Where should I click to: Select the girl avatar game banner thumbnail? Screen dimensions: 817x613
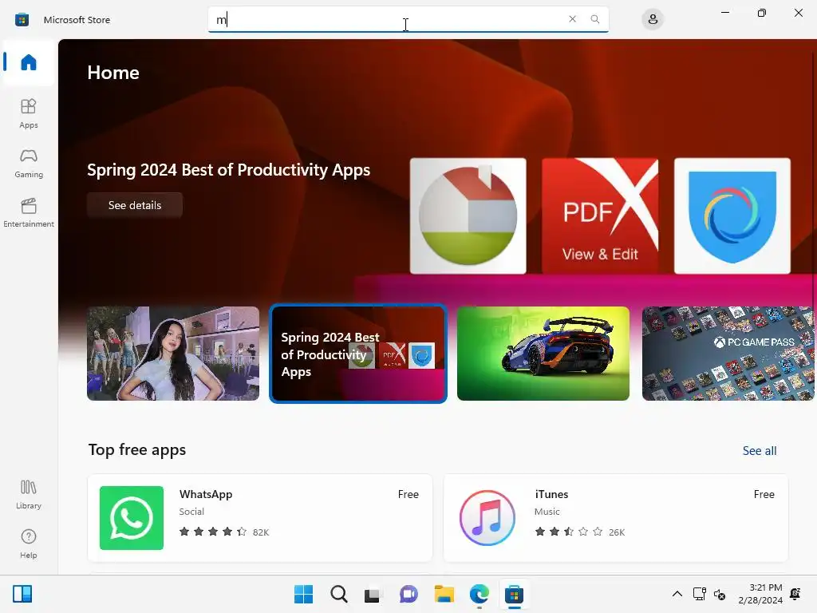coord(173,354)
